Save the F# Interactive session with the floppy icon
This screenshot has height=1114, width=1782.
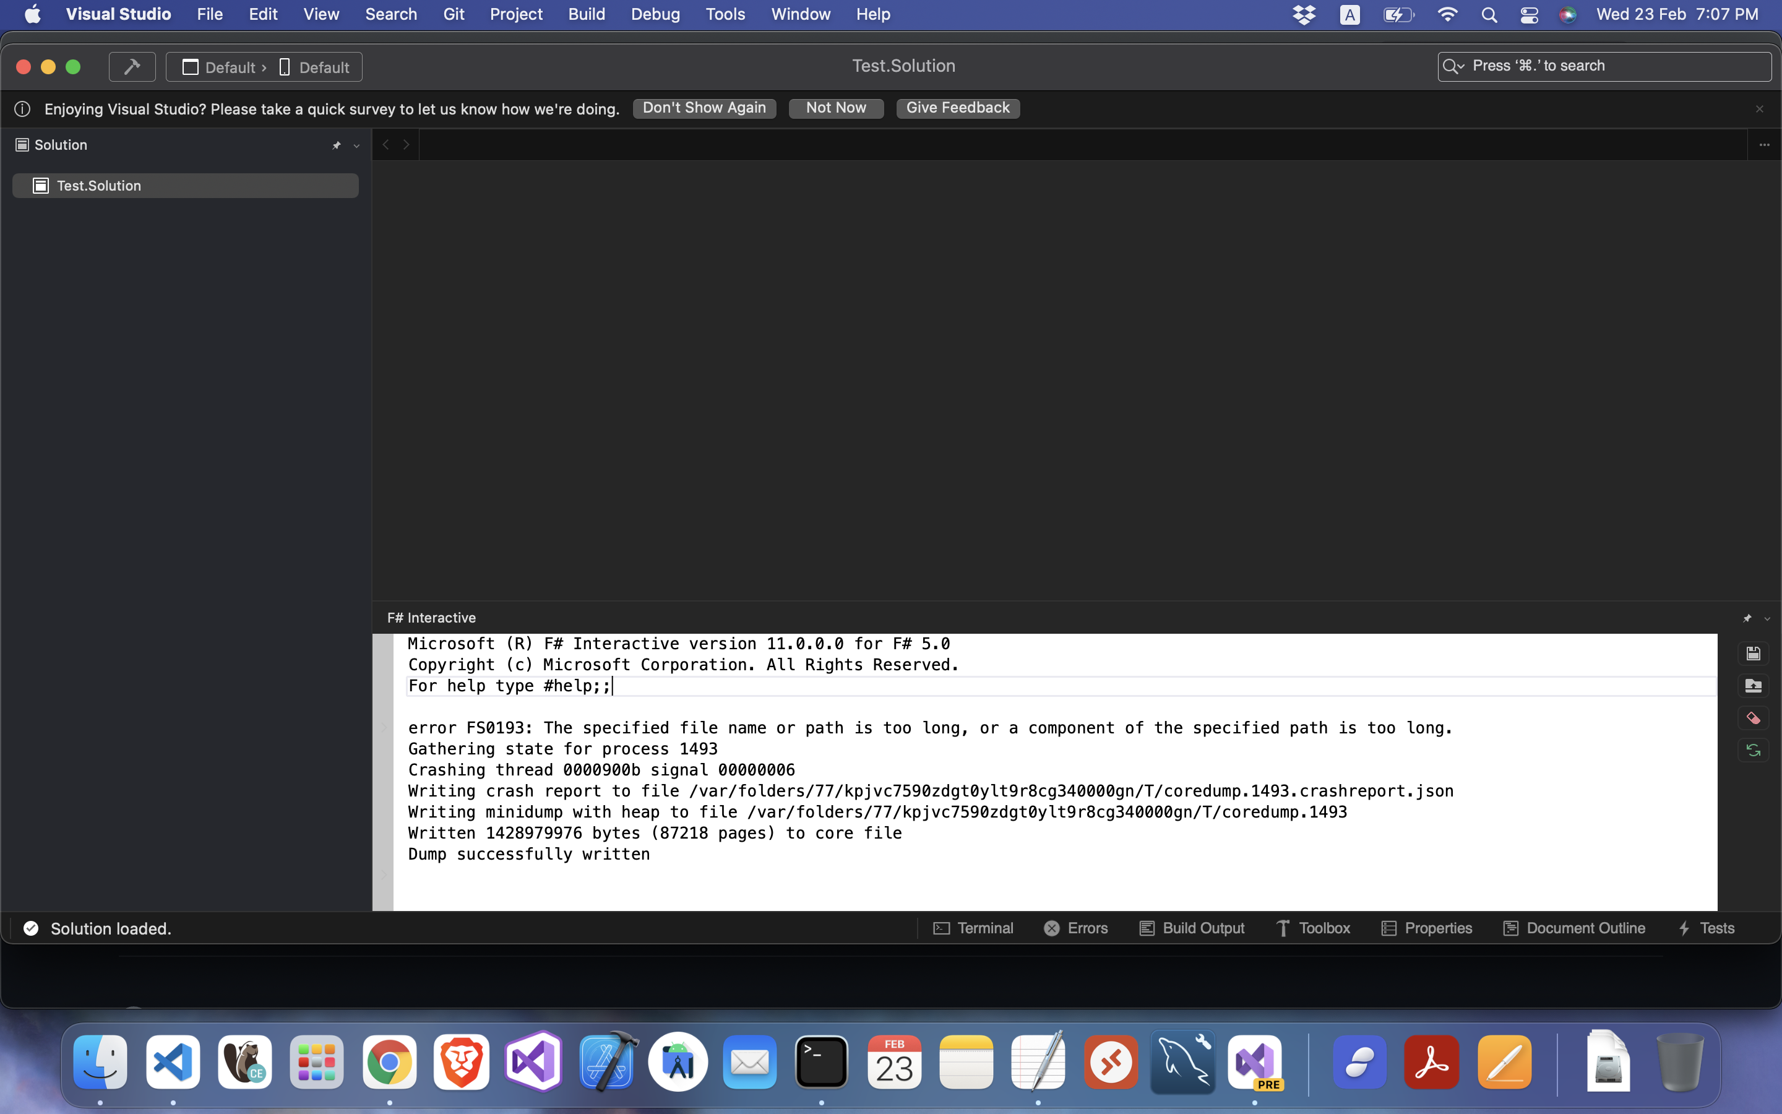(x=1754, y=653)
